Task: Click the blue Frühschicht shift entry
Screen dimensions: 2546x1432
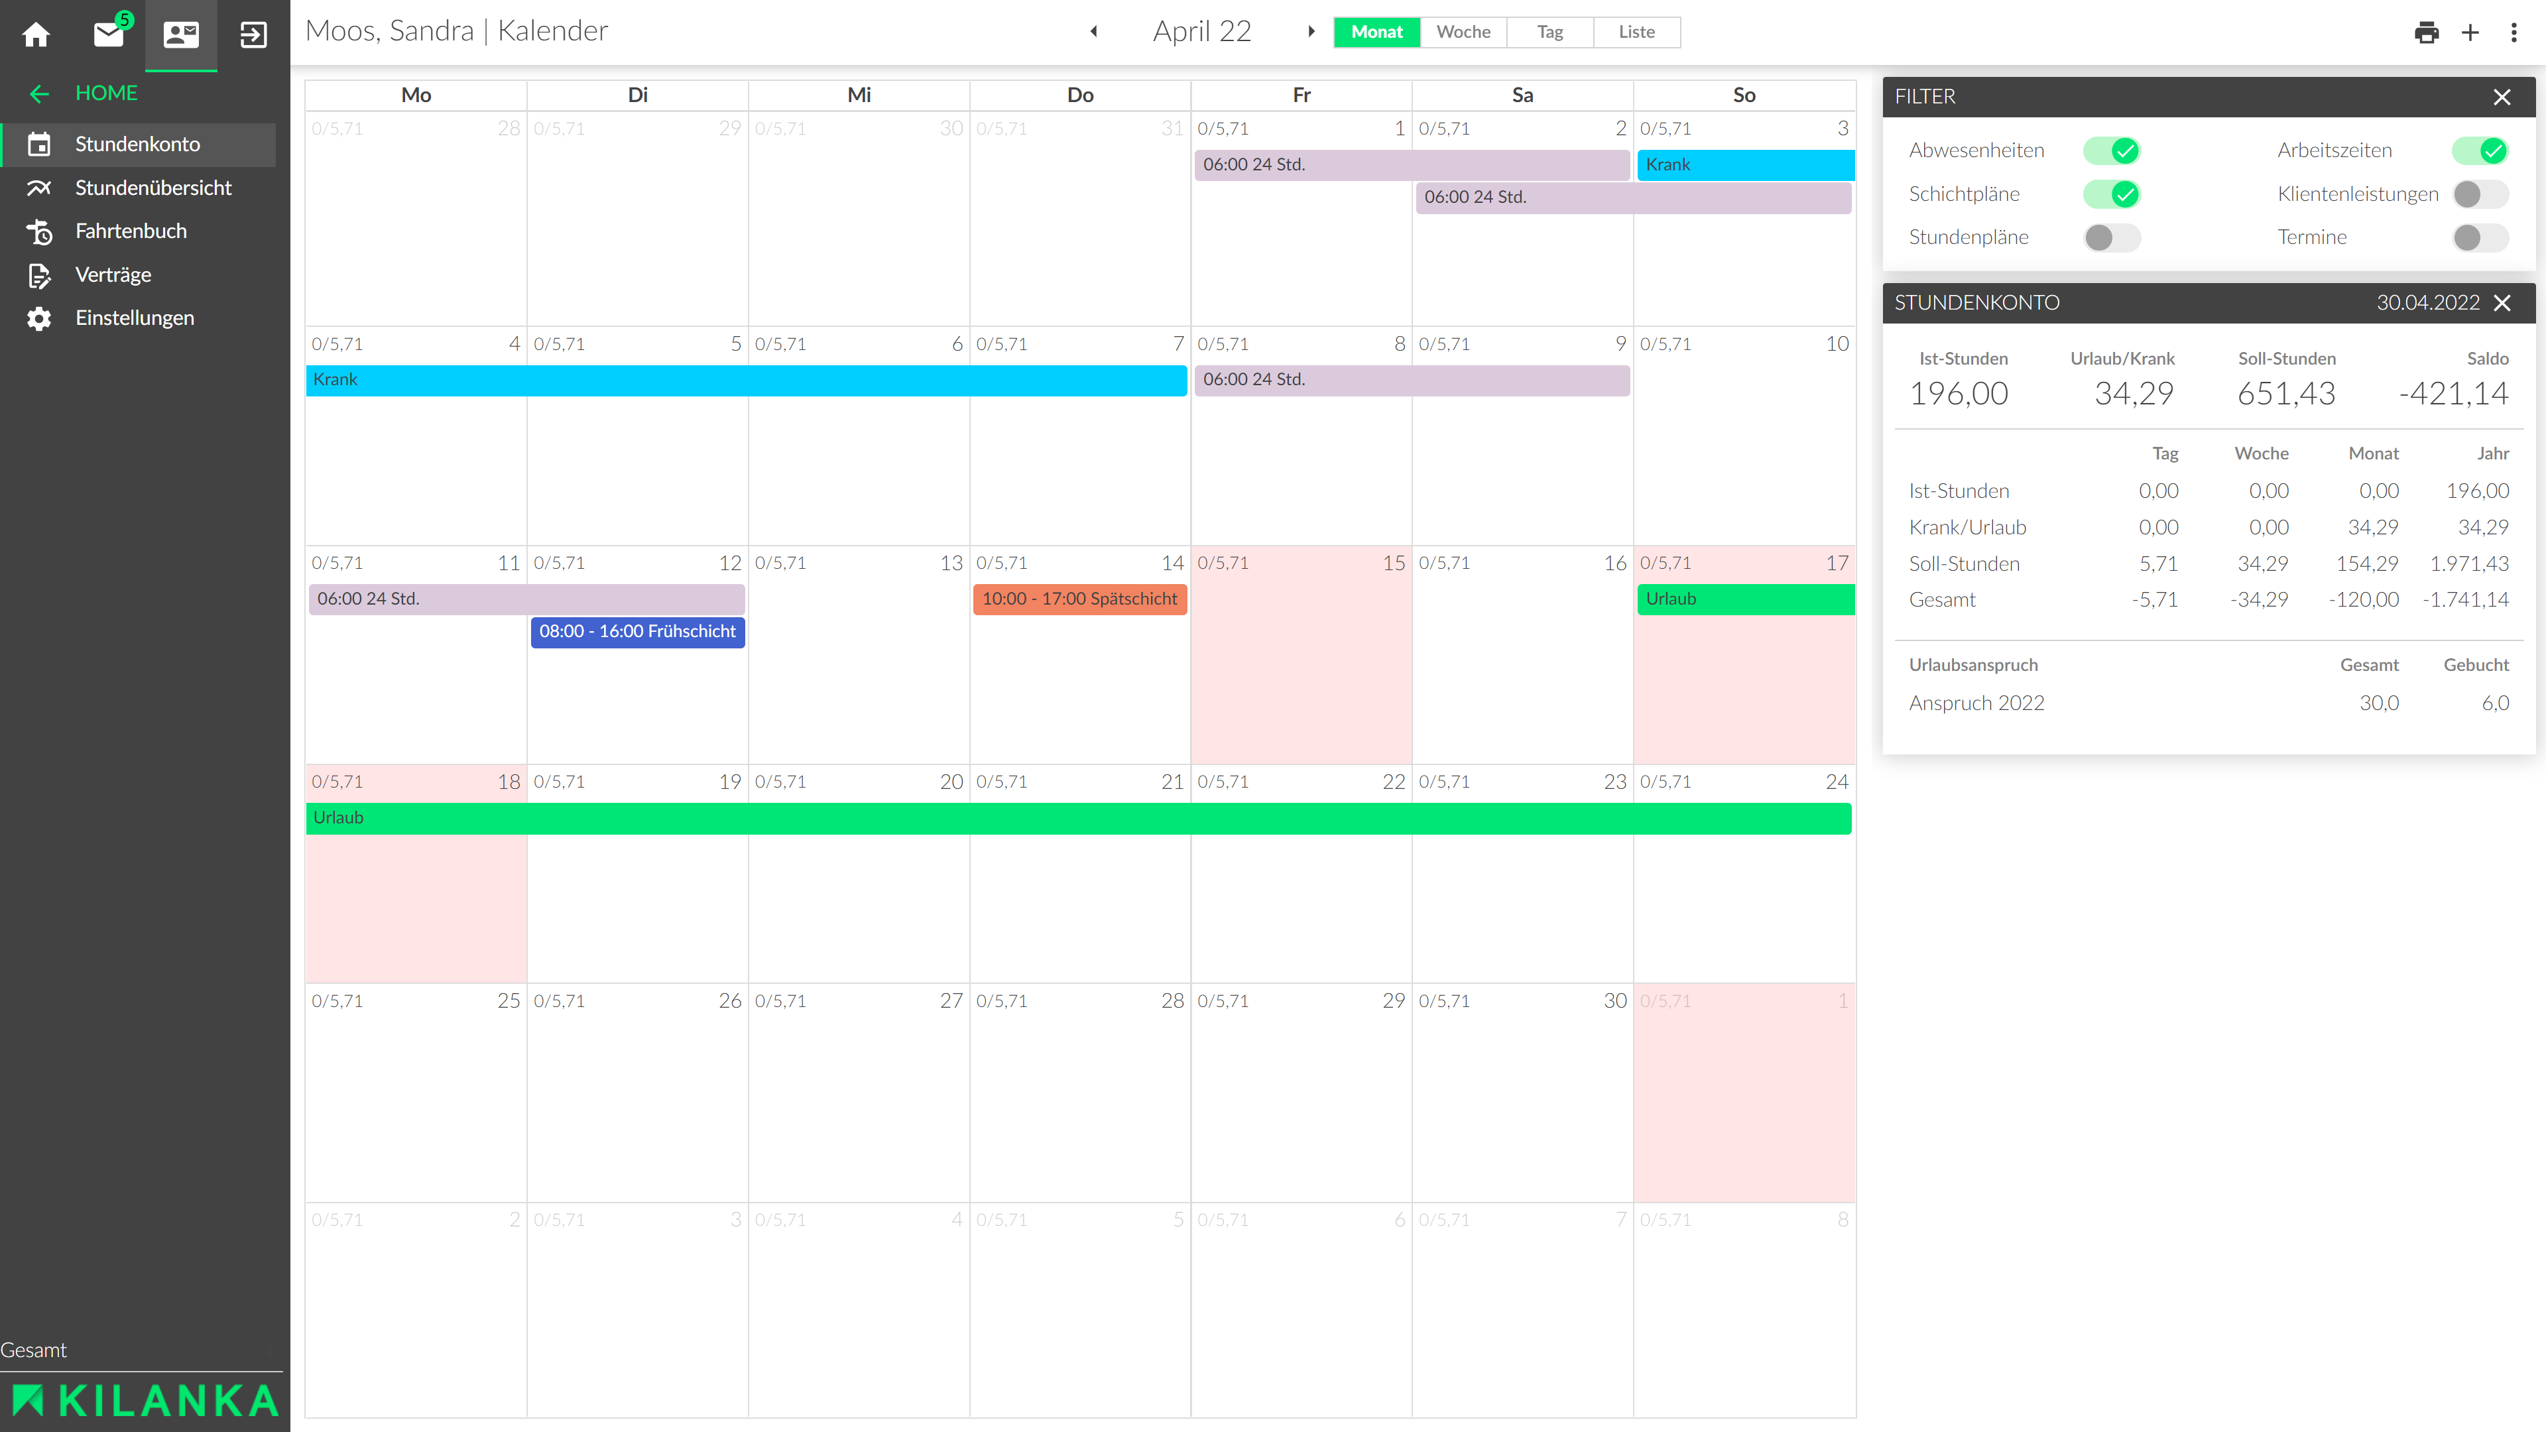Action: (x=637, y=632)
